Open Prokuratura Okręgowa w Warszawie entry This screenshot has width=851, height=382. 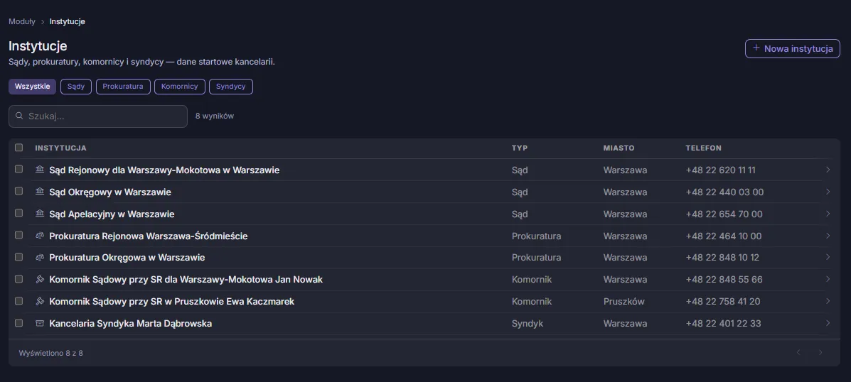click(x=127, y=257)
